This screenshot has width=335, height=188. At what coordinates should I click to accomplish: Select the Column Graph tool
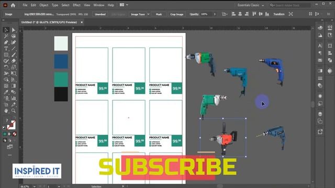[x=14, y=98]
